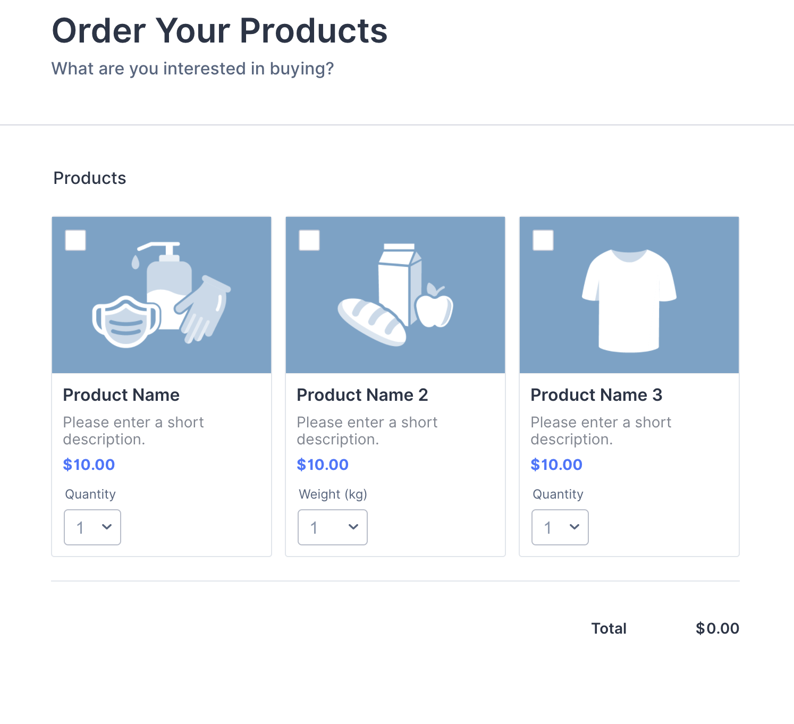
Task: Click the Product Name 2 title
Action: click(x=362, y=395)
